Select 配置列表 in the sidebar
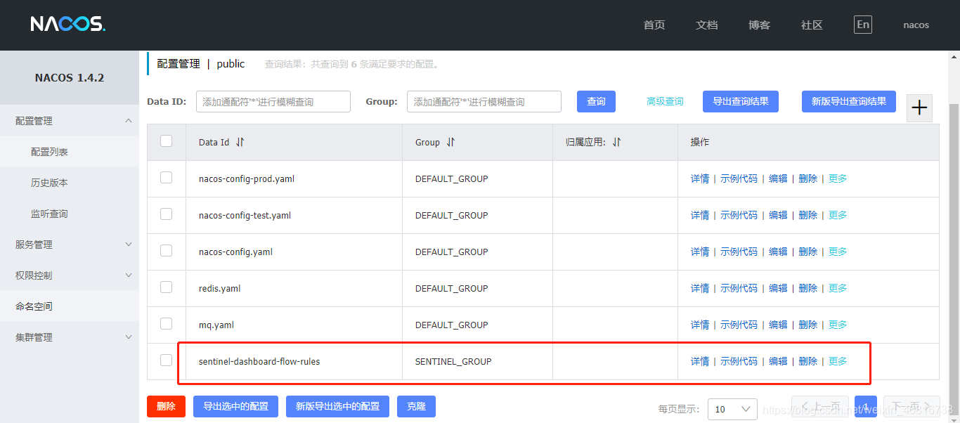 coord(70,152)
